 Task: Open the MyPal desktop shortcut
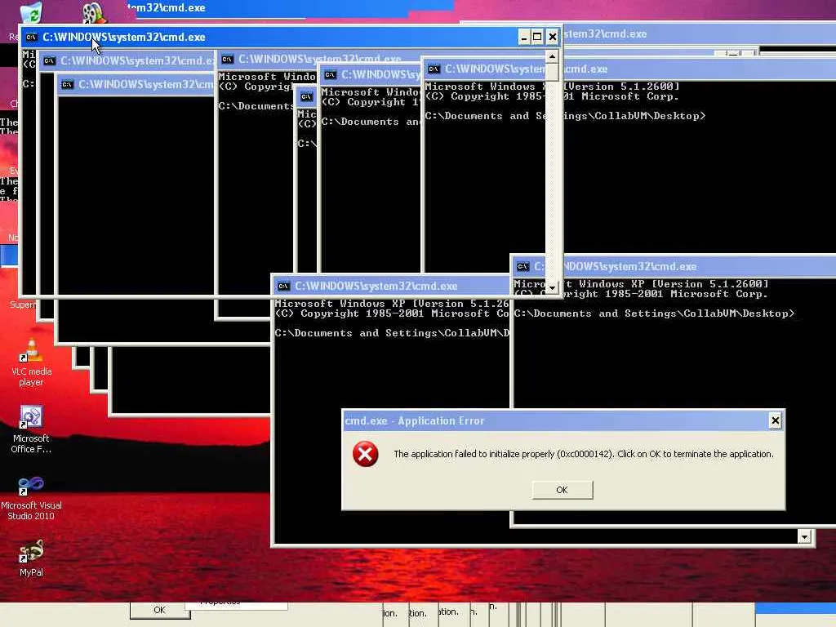(x=31, y=558)
